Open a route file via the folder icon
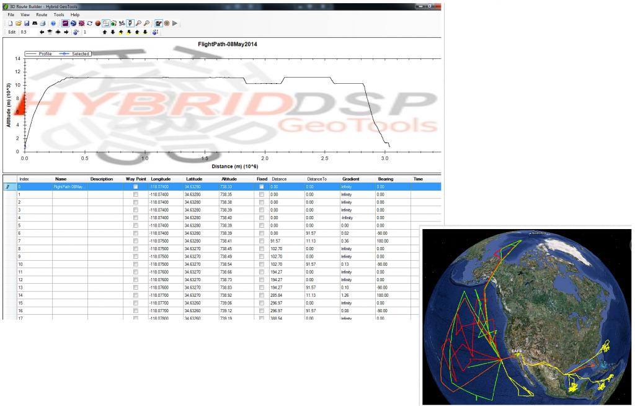This screenshot has height=406, width=635. click(x=19, y=24)
